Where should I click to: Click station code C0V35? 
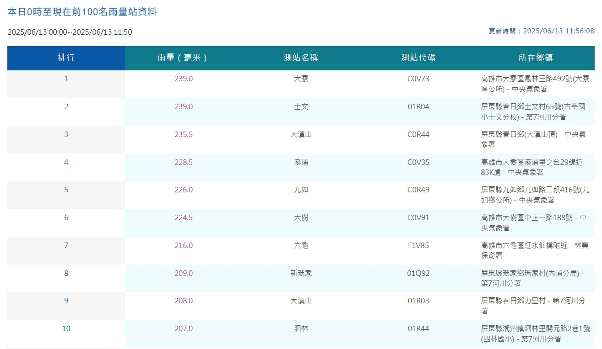tap(418, 162)
